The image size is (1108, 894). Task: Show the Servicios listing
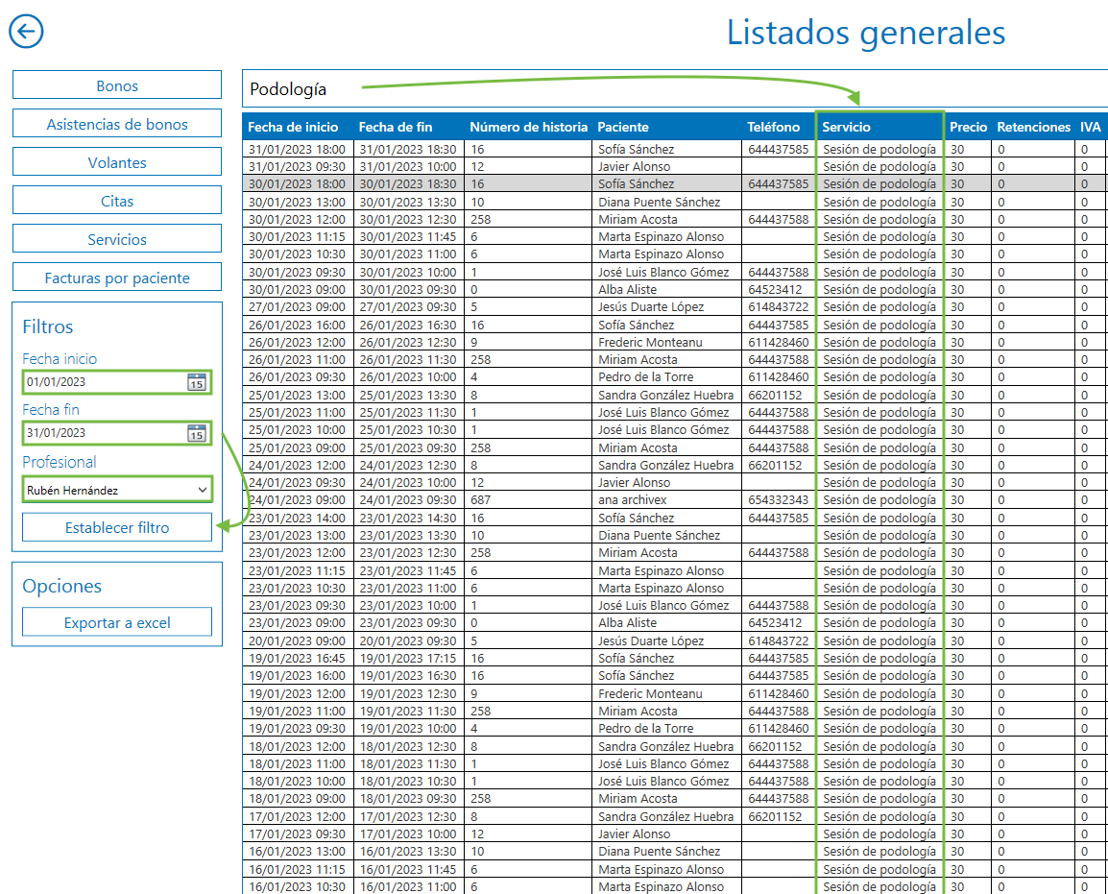click(x=117, y=239)
